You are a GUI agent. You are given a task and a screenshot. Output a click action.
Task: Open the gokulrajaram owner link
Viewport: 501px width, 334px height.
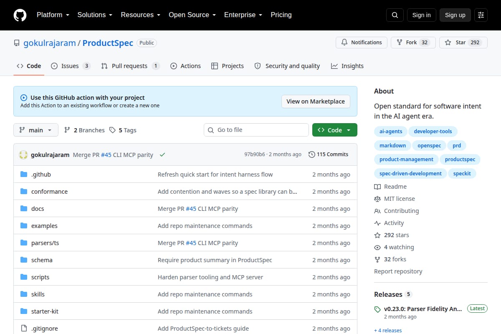coord(50,43)
